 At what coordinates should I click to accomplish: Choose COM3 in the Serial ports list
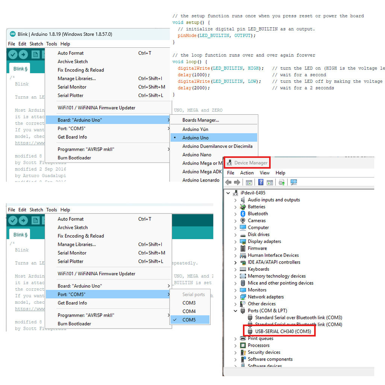point(190,303)
